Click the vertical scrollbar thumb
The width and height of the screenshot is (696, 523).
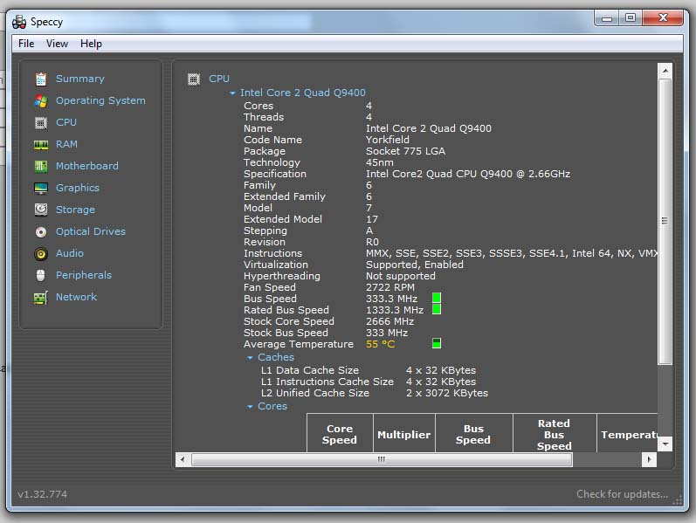coord(665,221)
